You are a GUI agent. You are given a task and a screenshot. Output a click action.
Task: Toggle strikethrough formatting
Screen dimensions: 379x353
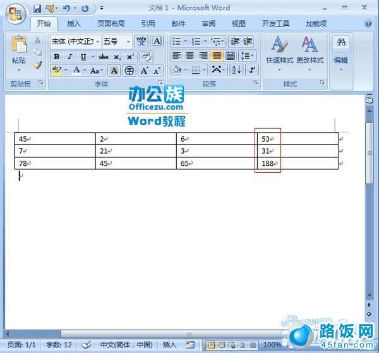click(104, 57)
